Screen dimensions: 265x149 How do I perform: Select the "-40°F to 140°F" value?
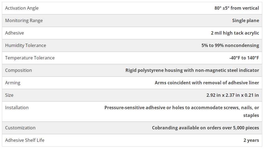pos(244,58)
